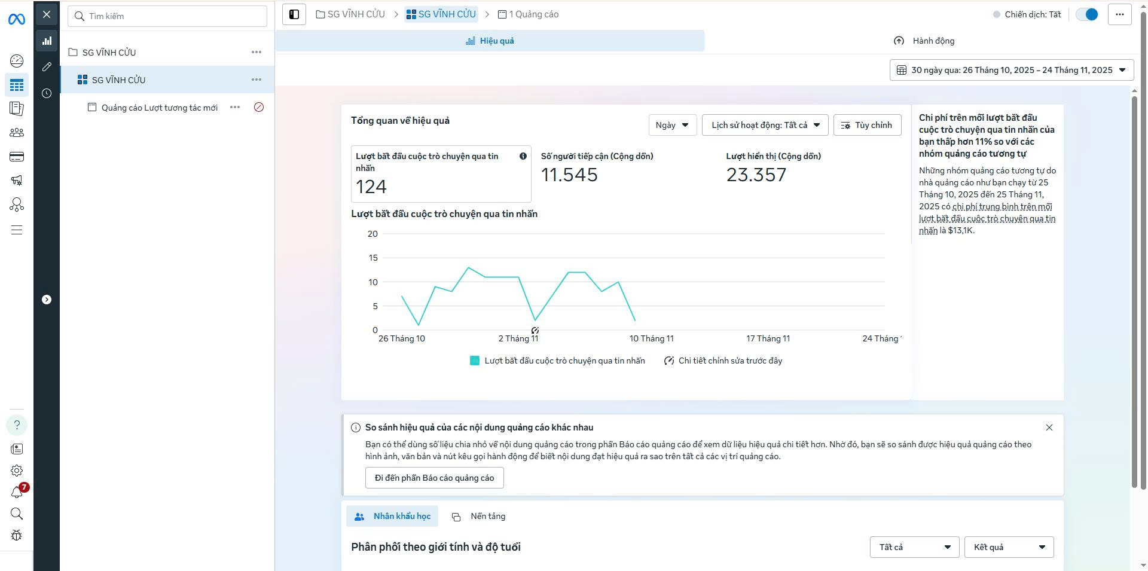Click the info icon on messaging conversations metric

coord(523,156)
